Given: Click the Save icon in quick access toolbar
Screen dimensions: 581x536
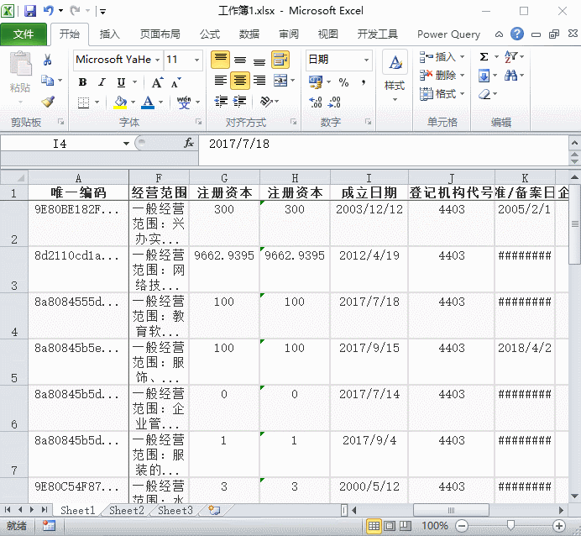Looking at the screenshot, I should (30, 11).
